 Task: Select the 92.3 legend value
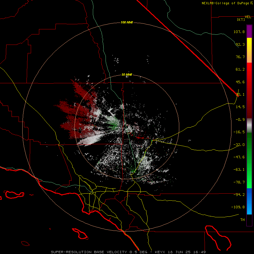point(240,44)
